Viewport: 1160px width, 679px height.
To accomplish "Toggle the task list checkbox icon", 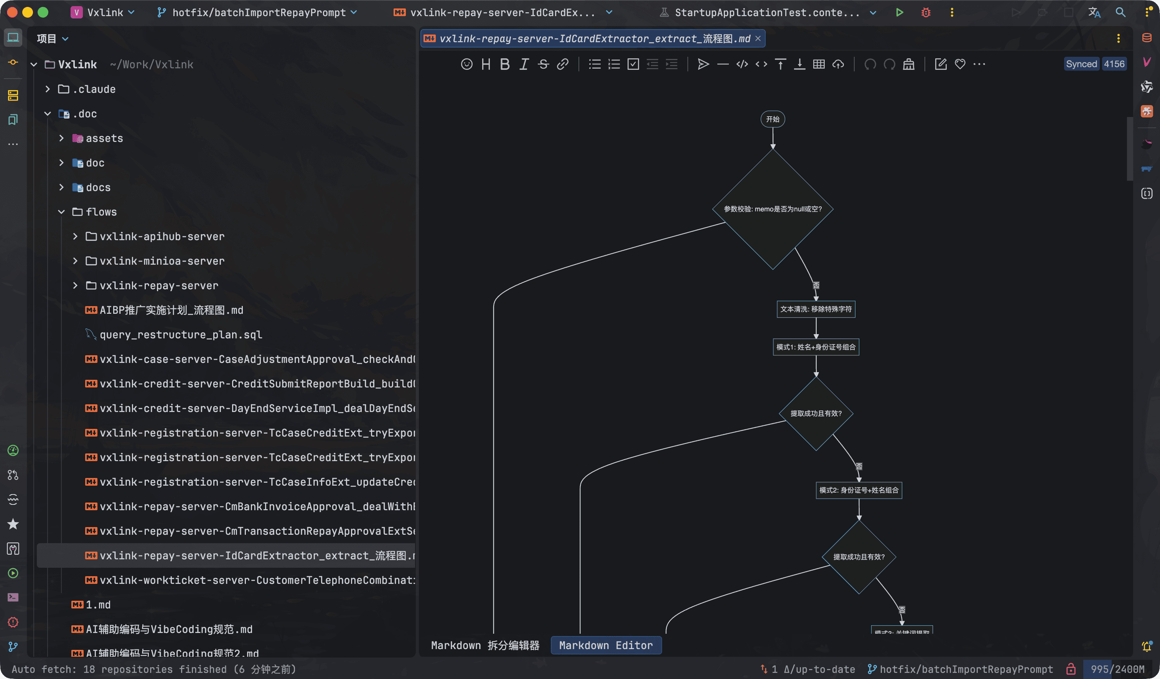I will click(x=633, y=64).
